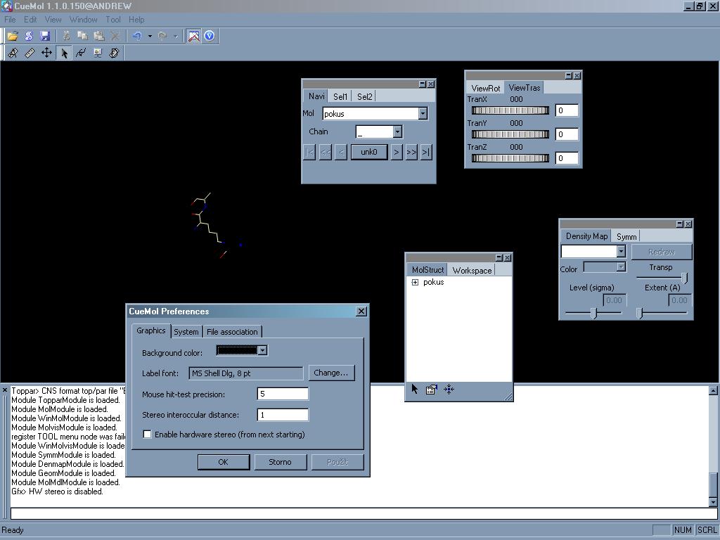Screen dimensions: 720x540
Task: Open the Chain dropdown
Action: pyautogui.click(x=397, y=131)
